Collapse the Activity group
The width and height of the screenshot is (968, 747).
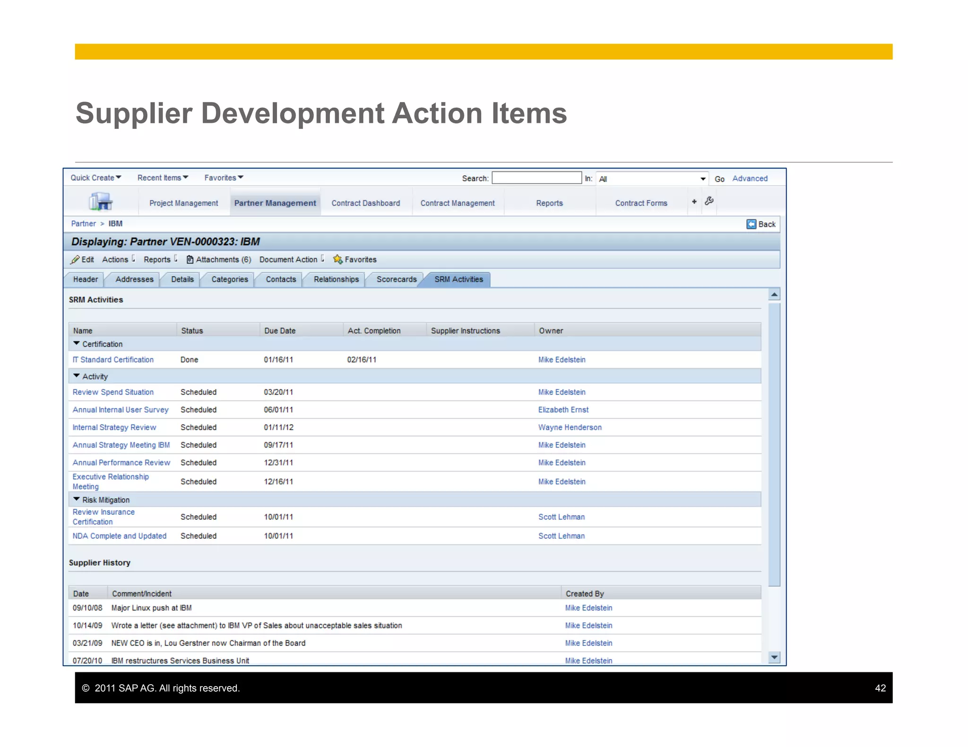pos(77,376)
